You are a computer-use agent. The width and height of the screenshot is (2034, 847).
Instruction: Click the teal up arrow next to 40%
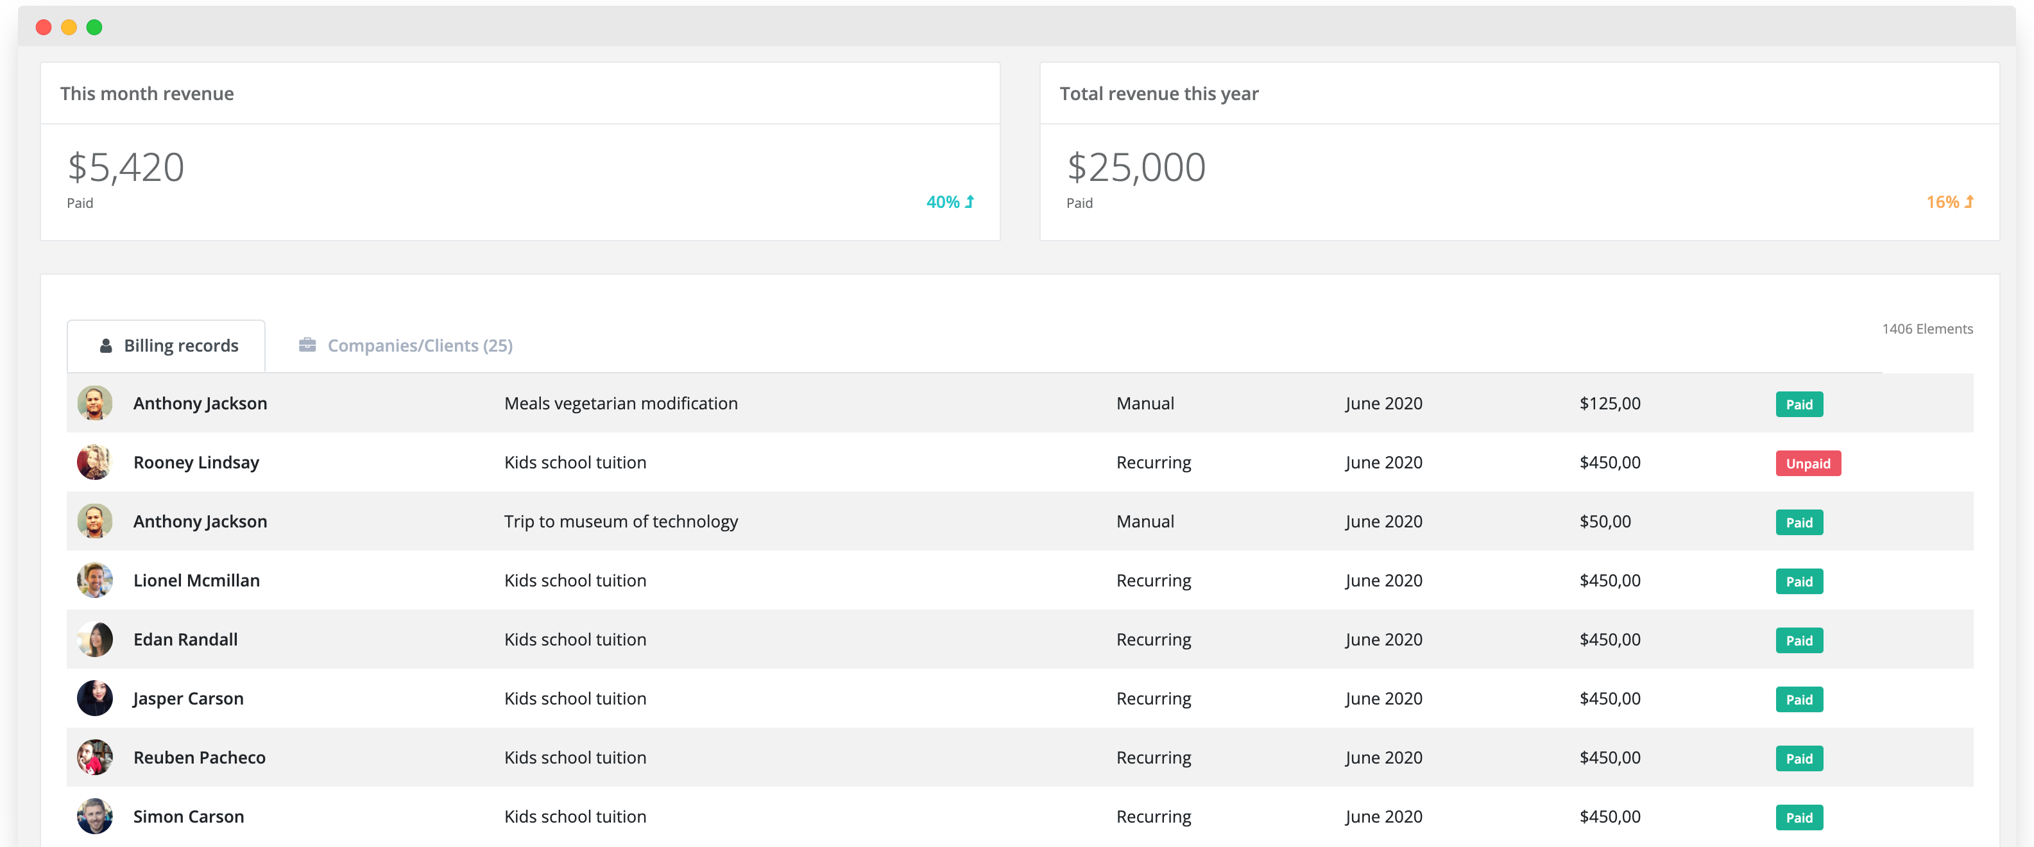point(970,202)
